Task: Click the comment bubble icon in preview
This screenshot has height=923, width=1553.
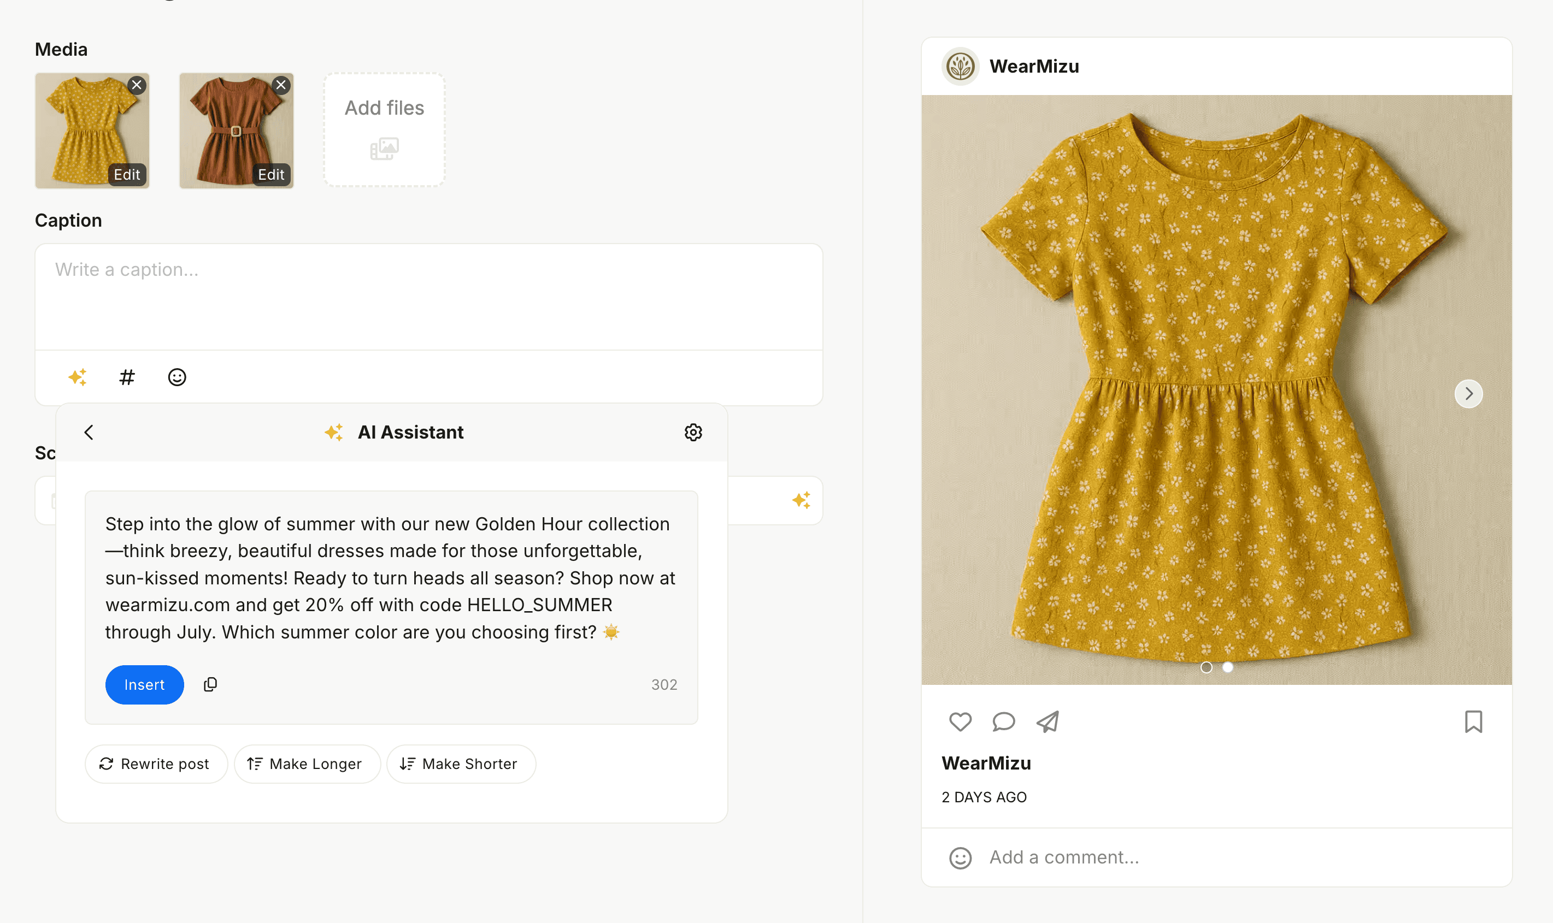Action: click(x=1003, y=721)
